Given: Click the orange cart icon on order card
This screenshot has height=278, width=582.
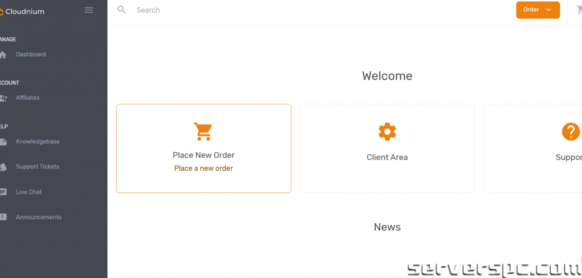Looking at the screenshot, I should click(203, 131).
